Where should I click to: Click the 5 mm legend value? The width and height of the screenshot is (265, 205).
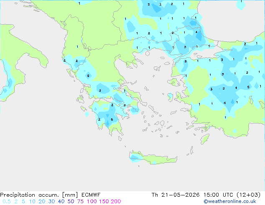point(23,202)
